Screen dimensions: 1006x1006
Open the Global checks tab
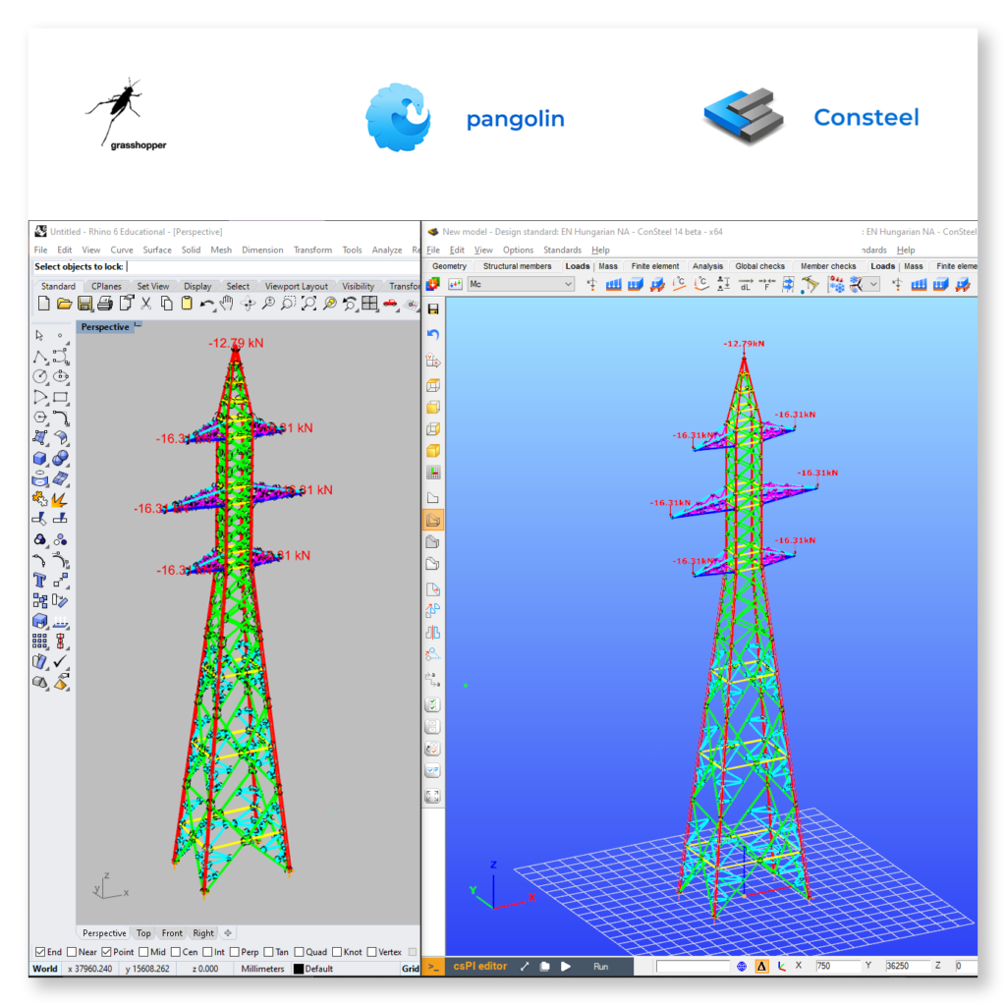click(759, 266)
